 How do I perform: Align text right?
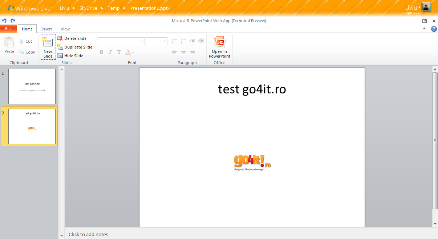coord(192,52)
